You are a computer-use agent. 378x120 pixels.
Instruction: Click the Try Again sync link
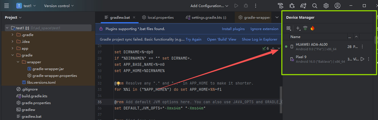click(x=193, y=39)
